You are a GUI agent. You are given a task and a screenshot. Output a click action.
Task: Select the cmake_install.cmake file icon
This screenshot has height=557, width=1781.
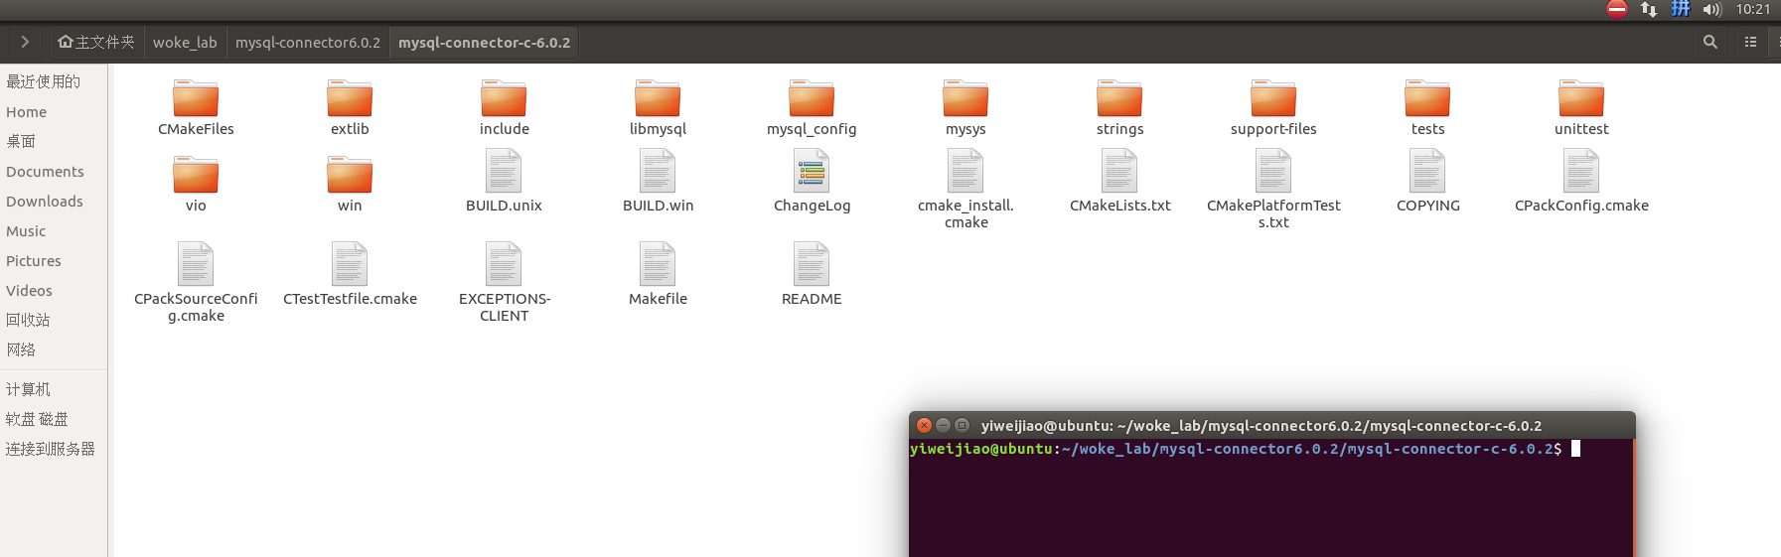click(x=965, y=171)
